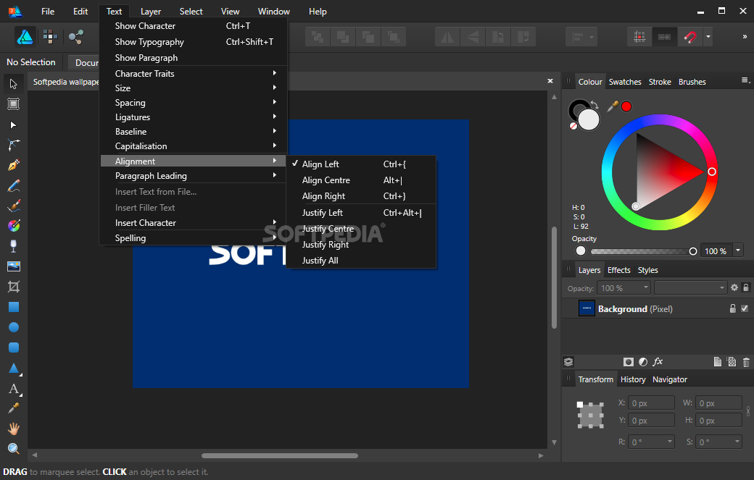The height and width of the screenshot is (480, 754).
Task: Select the Rectangle shape tool
Action: (14, 307)
